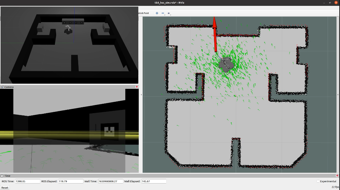Click the Wall Elapsed field

tap(154, 181)
